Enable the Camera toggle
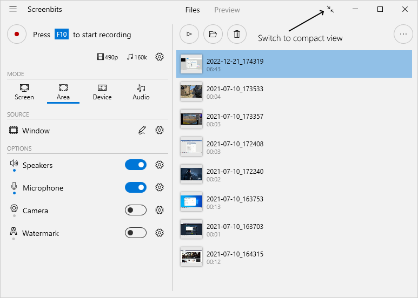The height and width of the screenshot is (298, 418). (136, 210)
